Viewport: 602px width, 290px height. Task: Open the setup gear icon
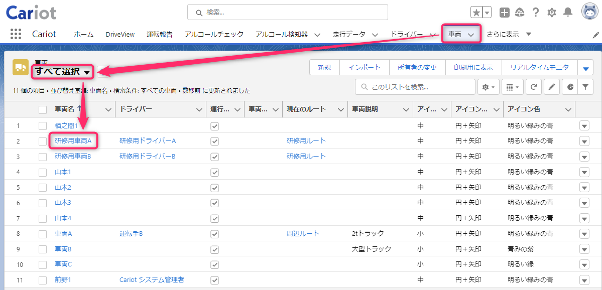point(552,13)
